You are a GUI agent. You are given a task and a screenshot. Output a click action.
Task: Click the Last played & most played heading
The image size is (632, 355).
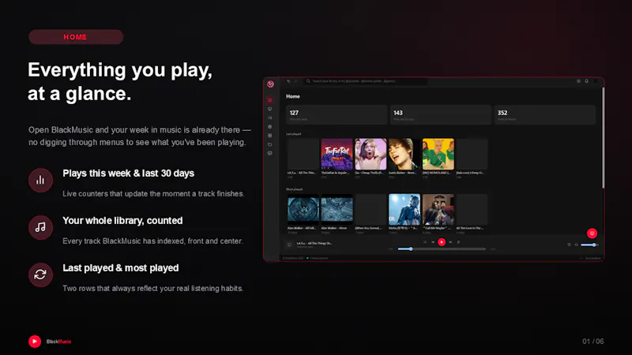point(121,268)
